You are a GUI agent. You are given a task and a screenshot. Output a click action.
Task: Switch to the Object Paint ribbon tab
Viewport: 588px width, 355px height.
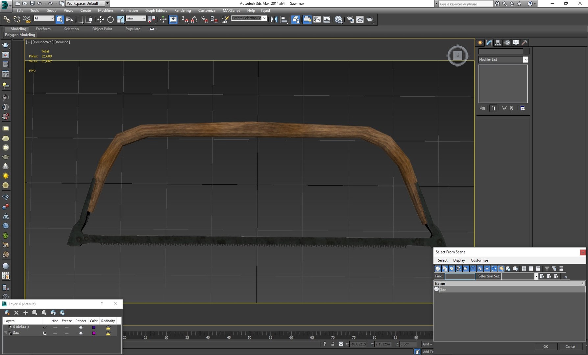pos(102,29)
